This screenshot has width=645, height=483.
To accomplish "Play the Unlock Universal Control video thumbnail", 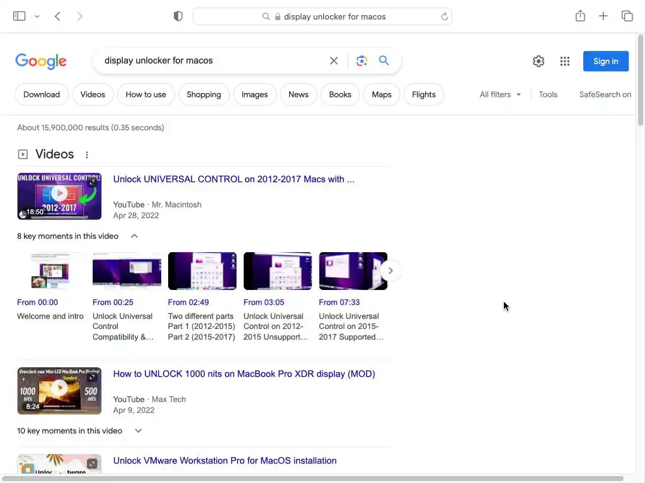I will [x=59, y=196].
